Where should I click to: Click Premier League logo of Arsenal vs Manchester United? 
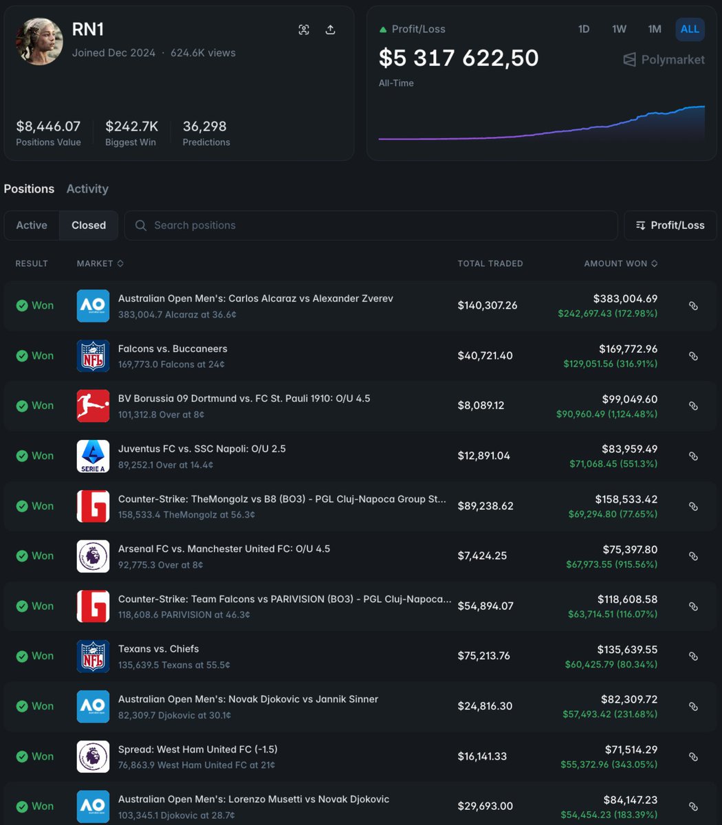coord(93,556)
